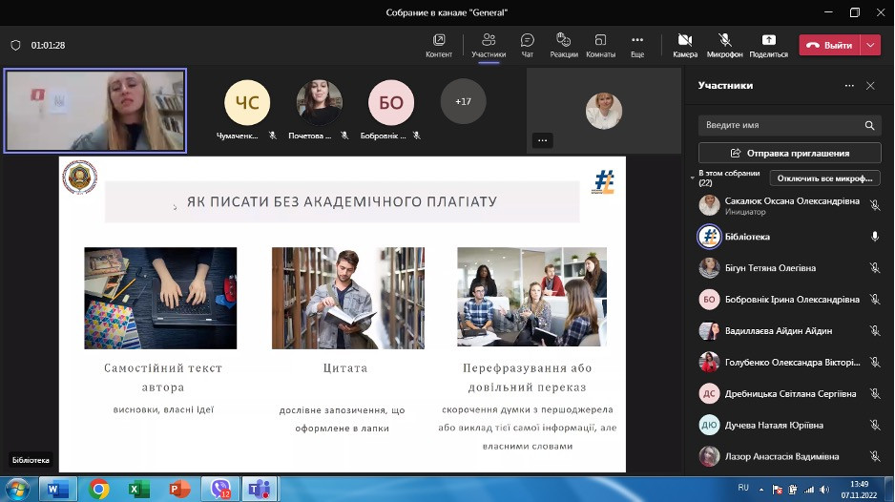Collapse the 'В этом собрании (22)' list

pos(694,178)
